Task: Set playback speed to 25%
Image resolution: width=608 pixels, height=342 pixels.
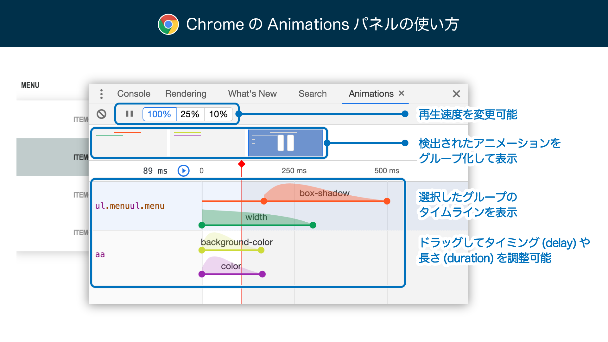Action: 190,114
